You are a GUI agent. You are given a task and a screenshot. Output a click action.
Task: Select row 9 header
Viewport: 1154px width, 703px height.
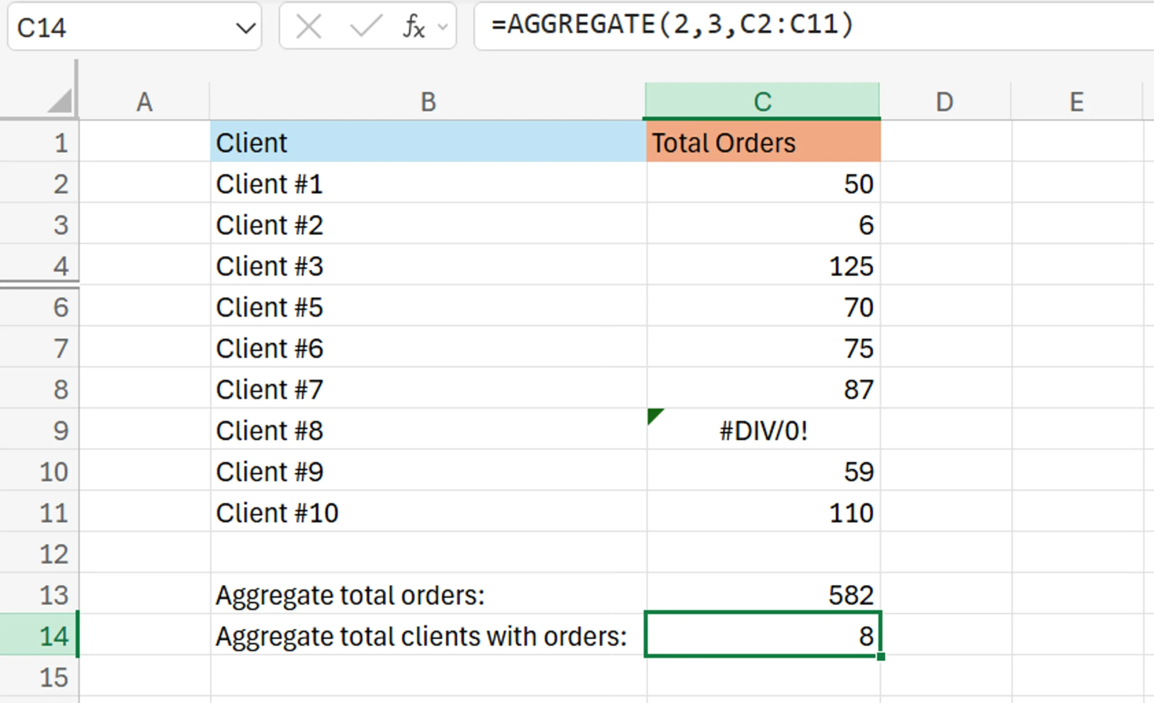(39, 430)
